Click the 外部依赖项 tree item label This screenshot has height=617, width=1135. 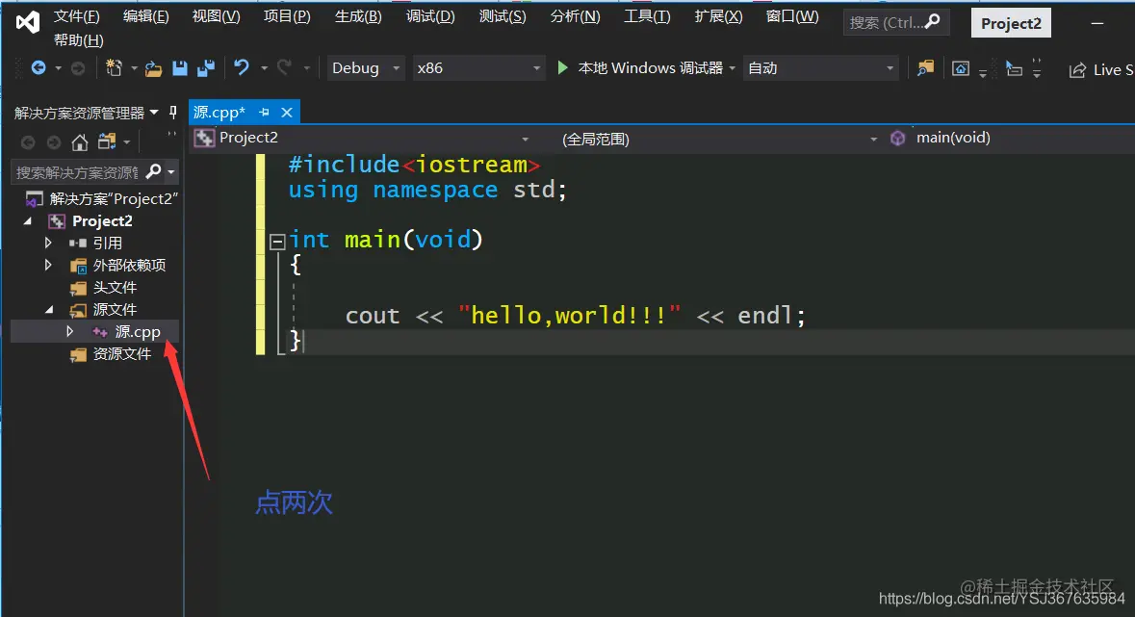coord(129,265)
